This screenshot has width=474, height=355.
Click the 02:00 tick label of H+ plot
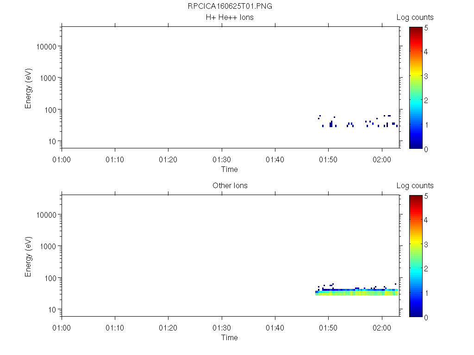(382, 159)
